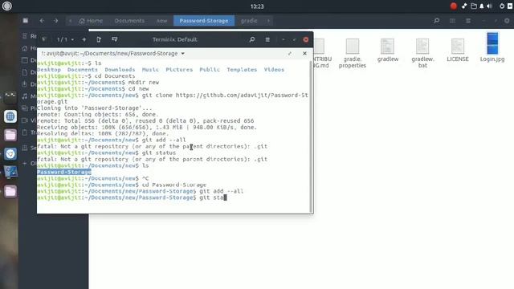Open the notifications bell icon
Image resolution: width=514 pixels, height=289 pixels.
[x=482, y=6]
